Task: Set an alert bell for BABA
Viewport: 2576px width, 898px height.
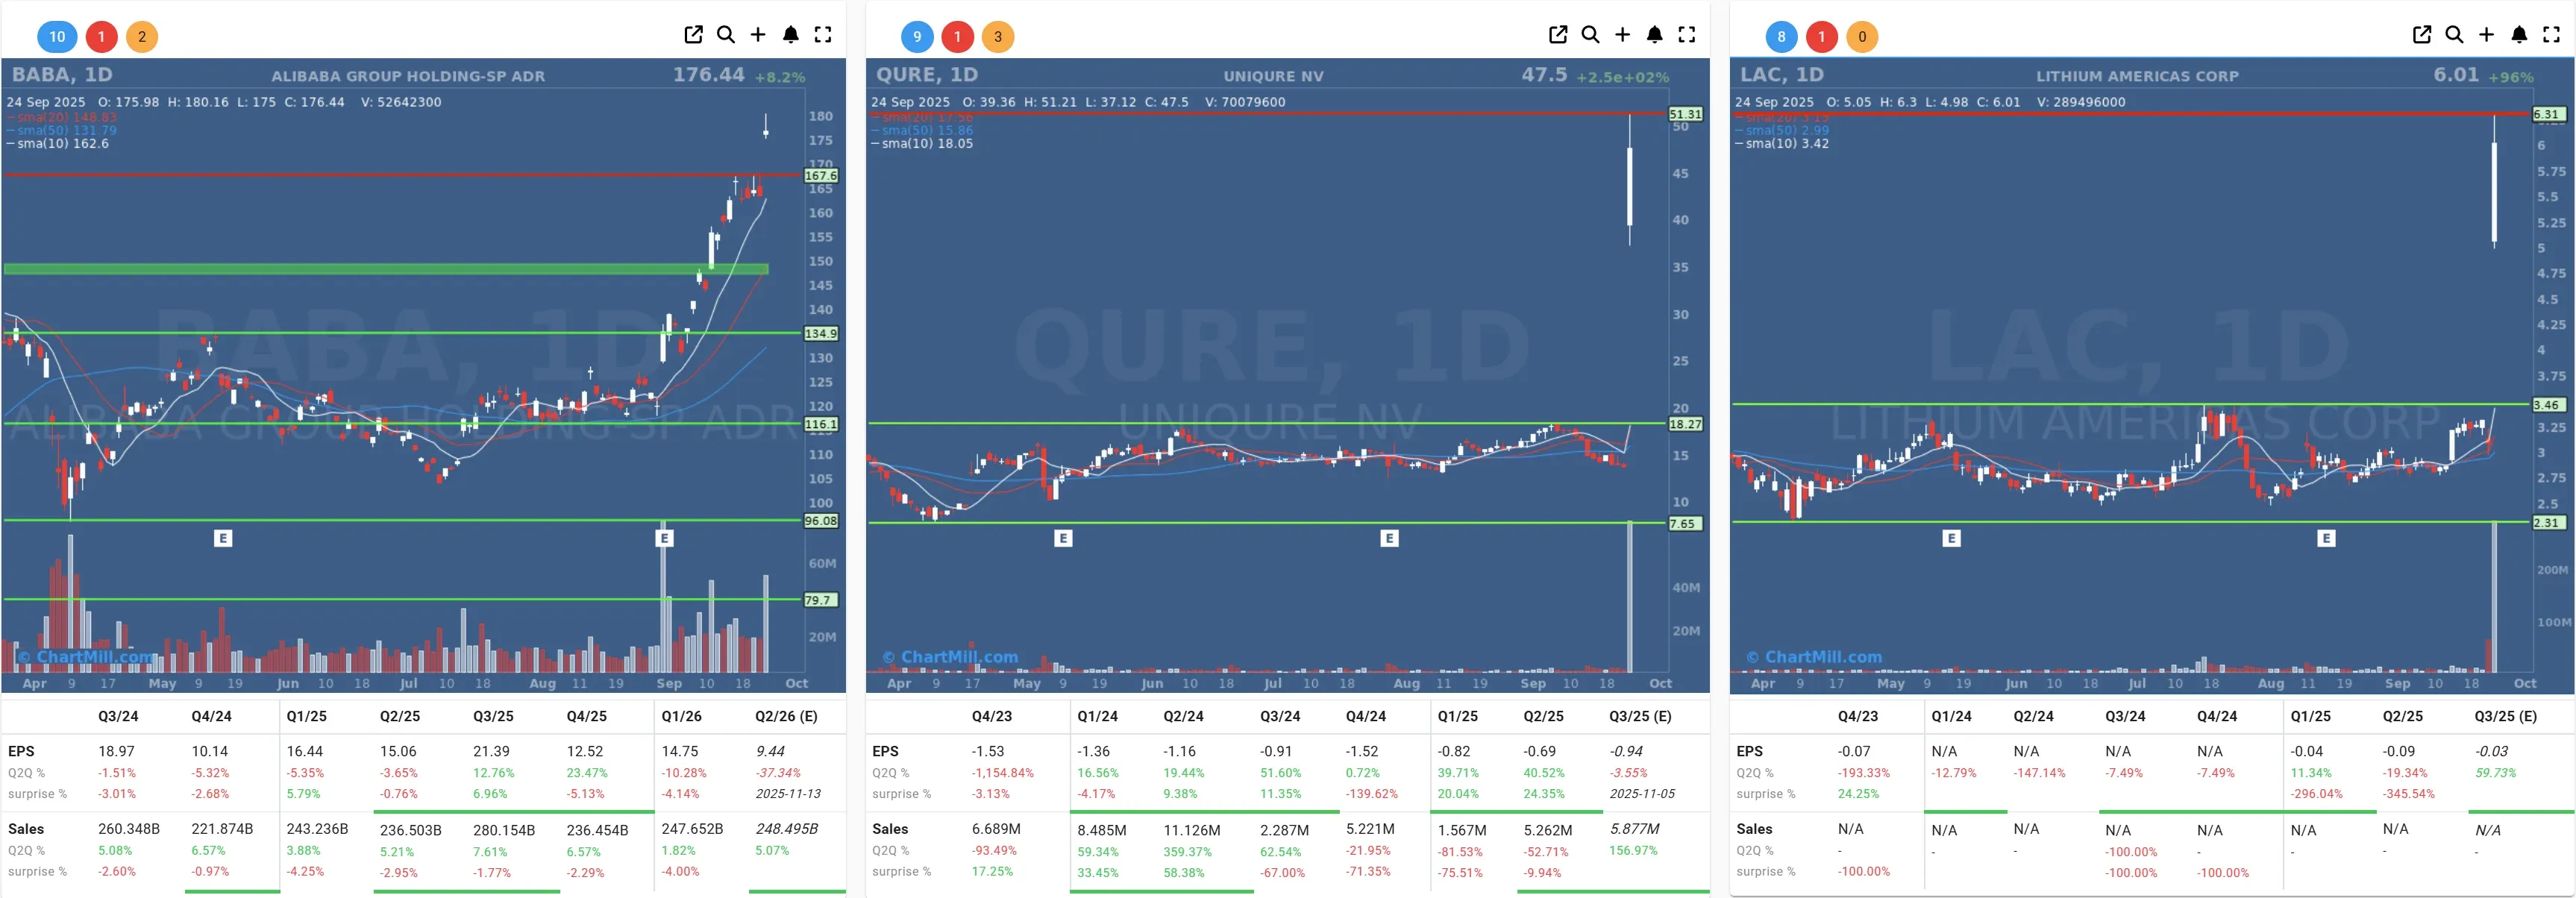Action: [791, 35]
